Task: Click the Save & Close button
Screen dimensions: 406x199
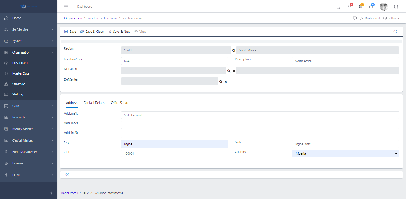Action: [x=92, y=32]
